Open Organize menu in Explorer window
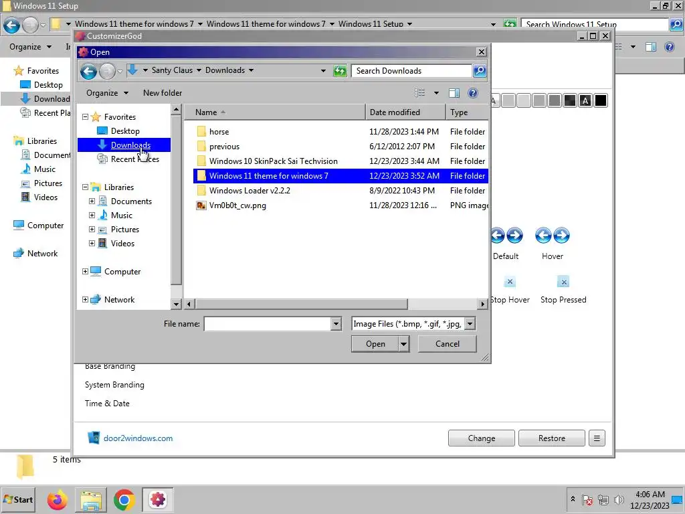685x514 pixels. pyautogui.click(x=30, y=47)
